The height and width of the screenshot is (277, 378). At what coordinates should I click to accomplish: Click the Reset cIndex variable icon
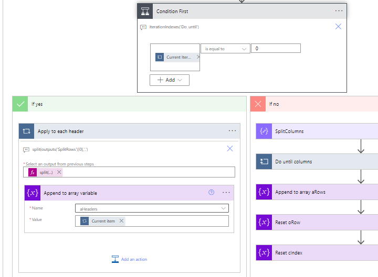[x=263, y=253]
